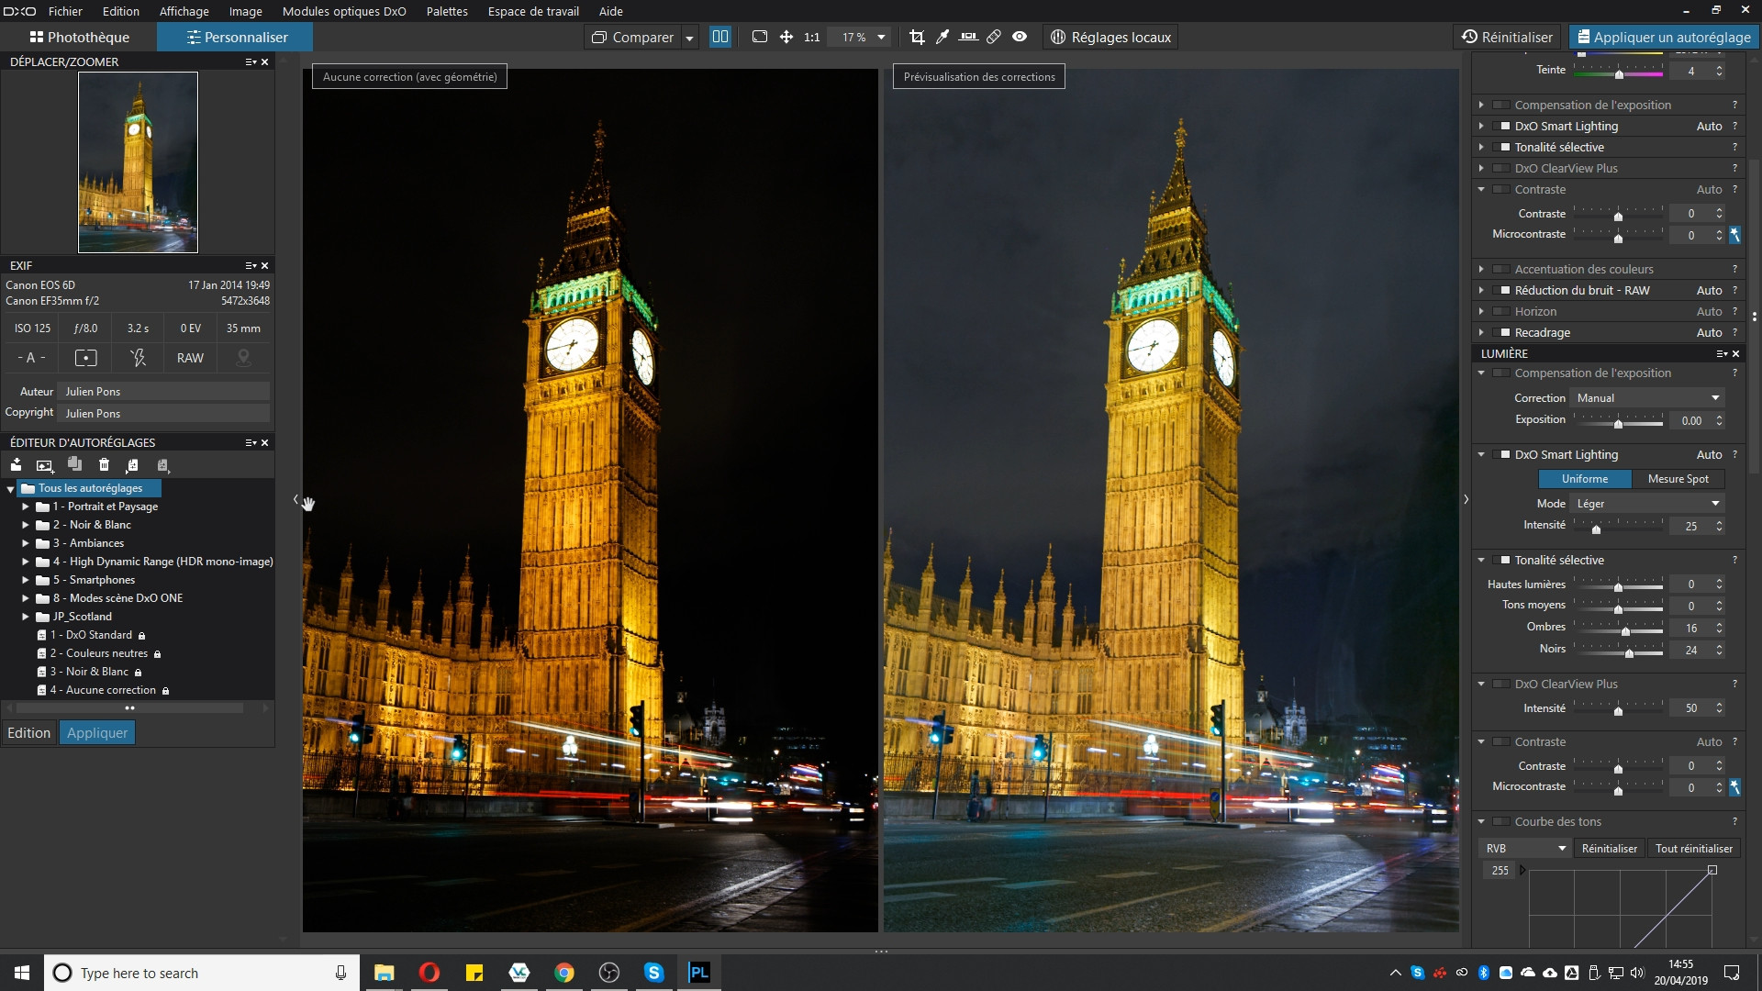Select the White Balance eyedropper tool
1762x991 pixels.
[x=944, y=38]
